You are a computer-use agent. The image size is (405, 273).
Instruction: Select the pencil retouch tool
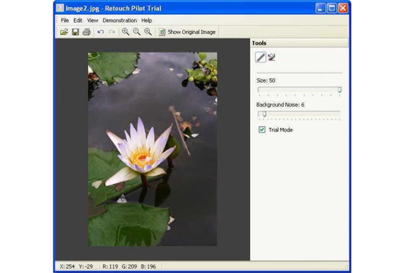260,57
